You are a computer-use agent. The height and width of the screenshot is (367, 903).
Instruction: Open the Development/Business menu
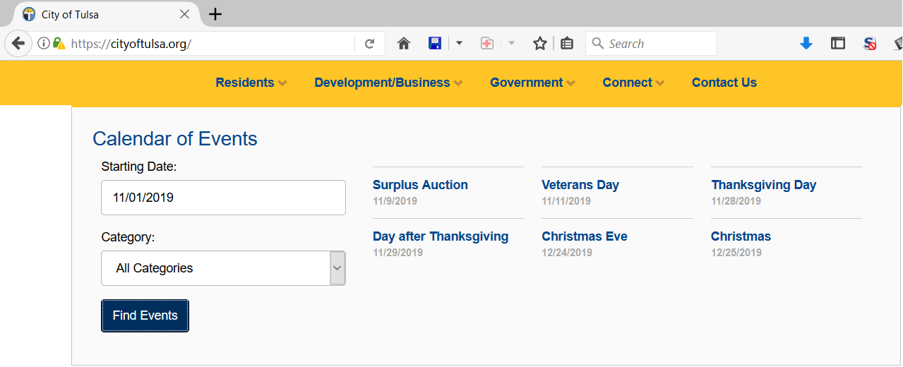388,83
